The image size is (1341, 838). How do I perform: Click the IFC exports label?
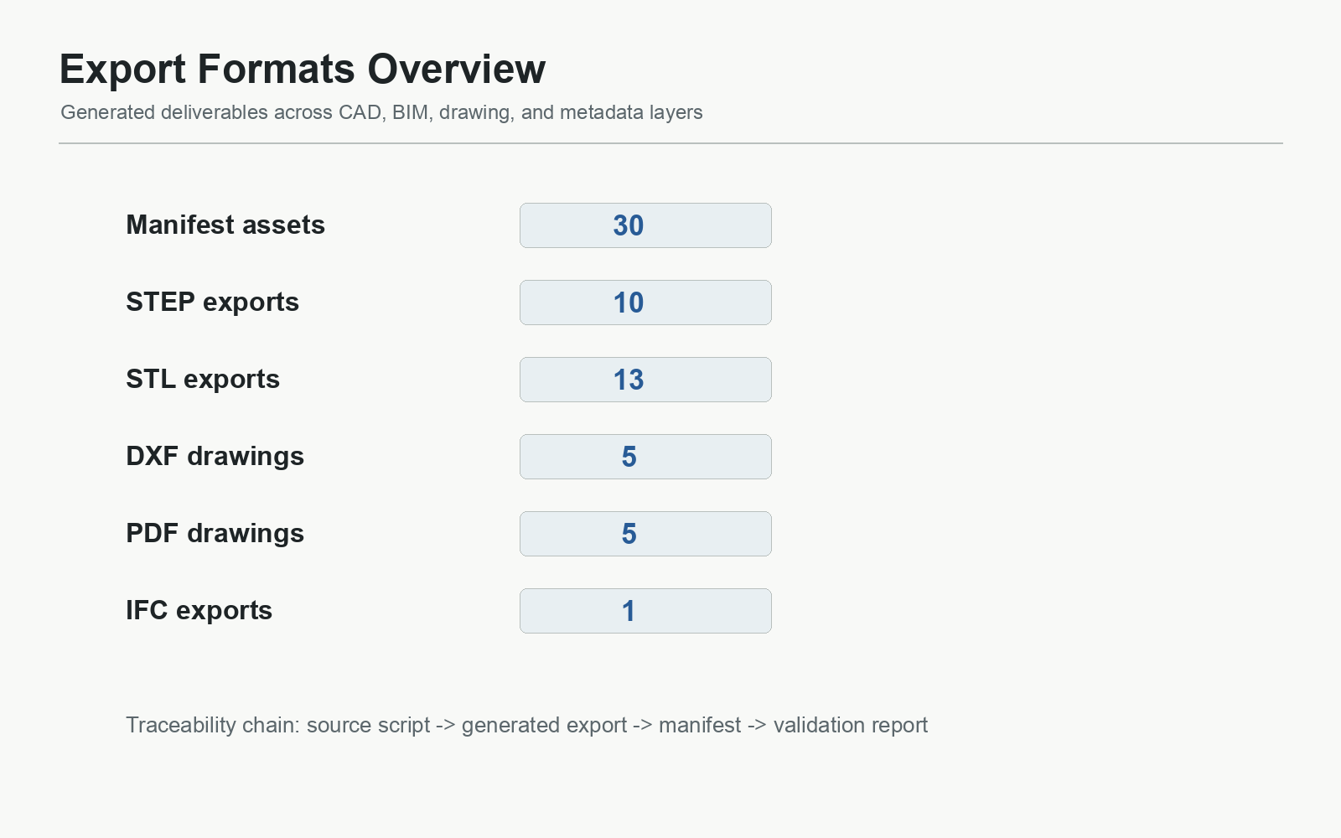(x=199, y=611)
